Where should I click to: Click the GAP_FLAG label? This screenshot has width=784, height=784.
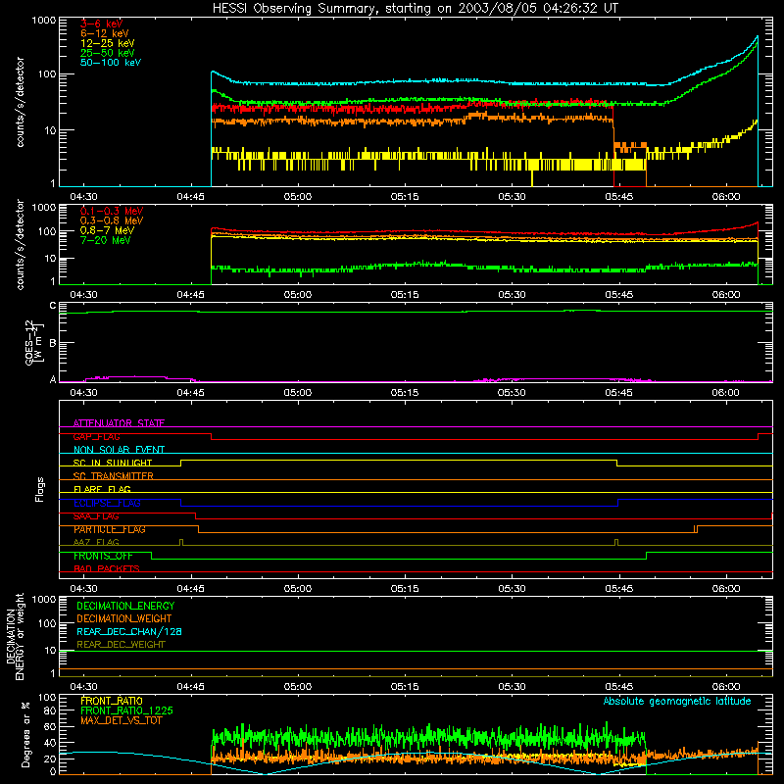(96, 436)
